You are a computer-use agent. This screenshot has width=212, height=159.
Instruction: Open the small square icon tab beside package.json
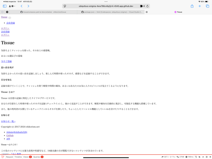point(147,12)
